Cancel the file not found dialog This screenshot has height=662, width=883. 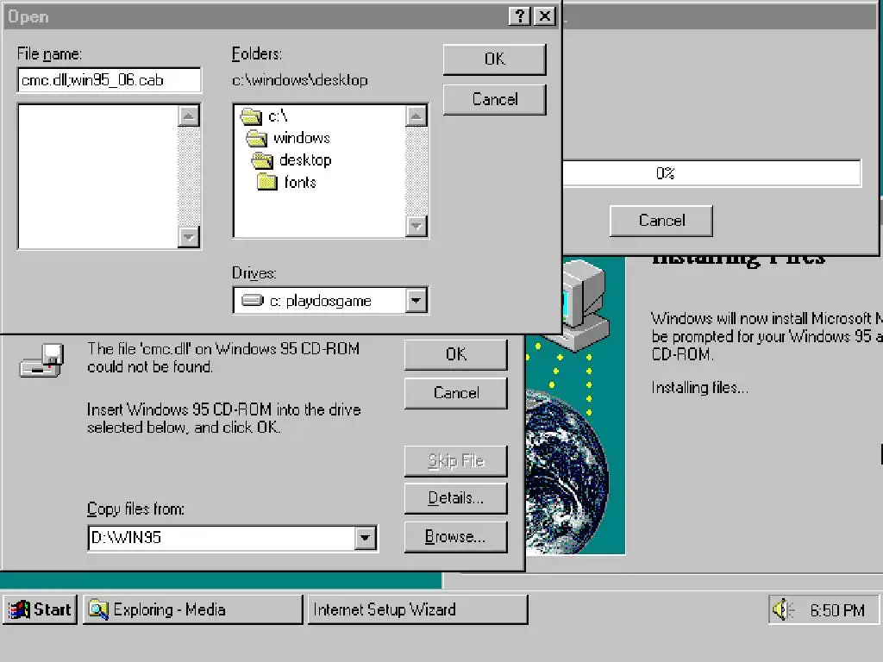coord(455,392)
